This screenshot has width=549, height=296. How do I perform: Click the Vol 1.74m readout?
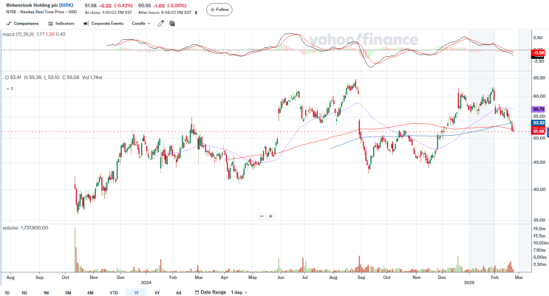point(92,78)
